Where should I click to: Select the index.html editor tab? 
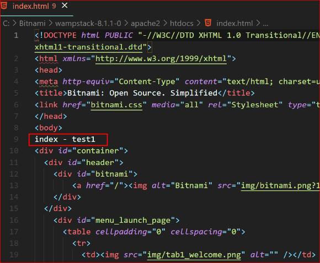tap(37, 7)
